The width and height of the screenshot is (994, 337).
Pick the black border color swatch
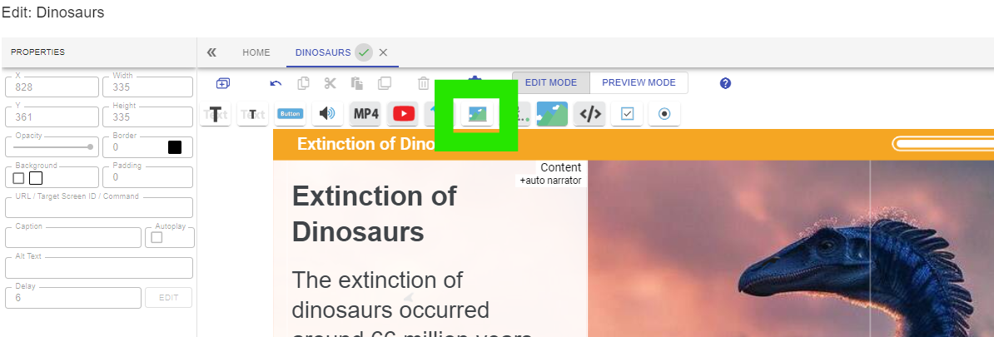tap(175, 147)
